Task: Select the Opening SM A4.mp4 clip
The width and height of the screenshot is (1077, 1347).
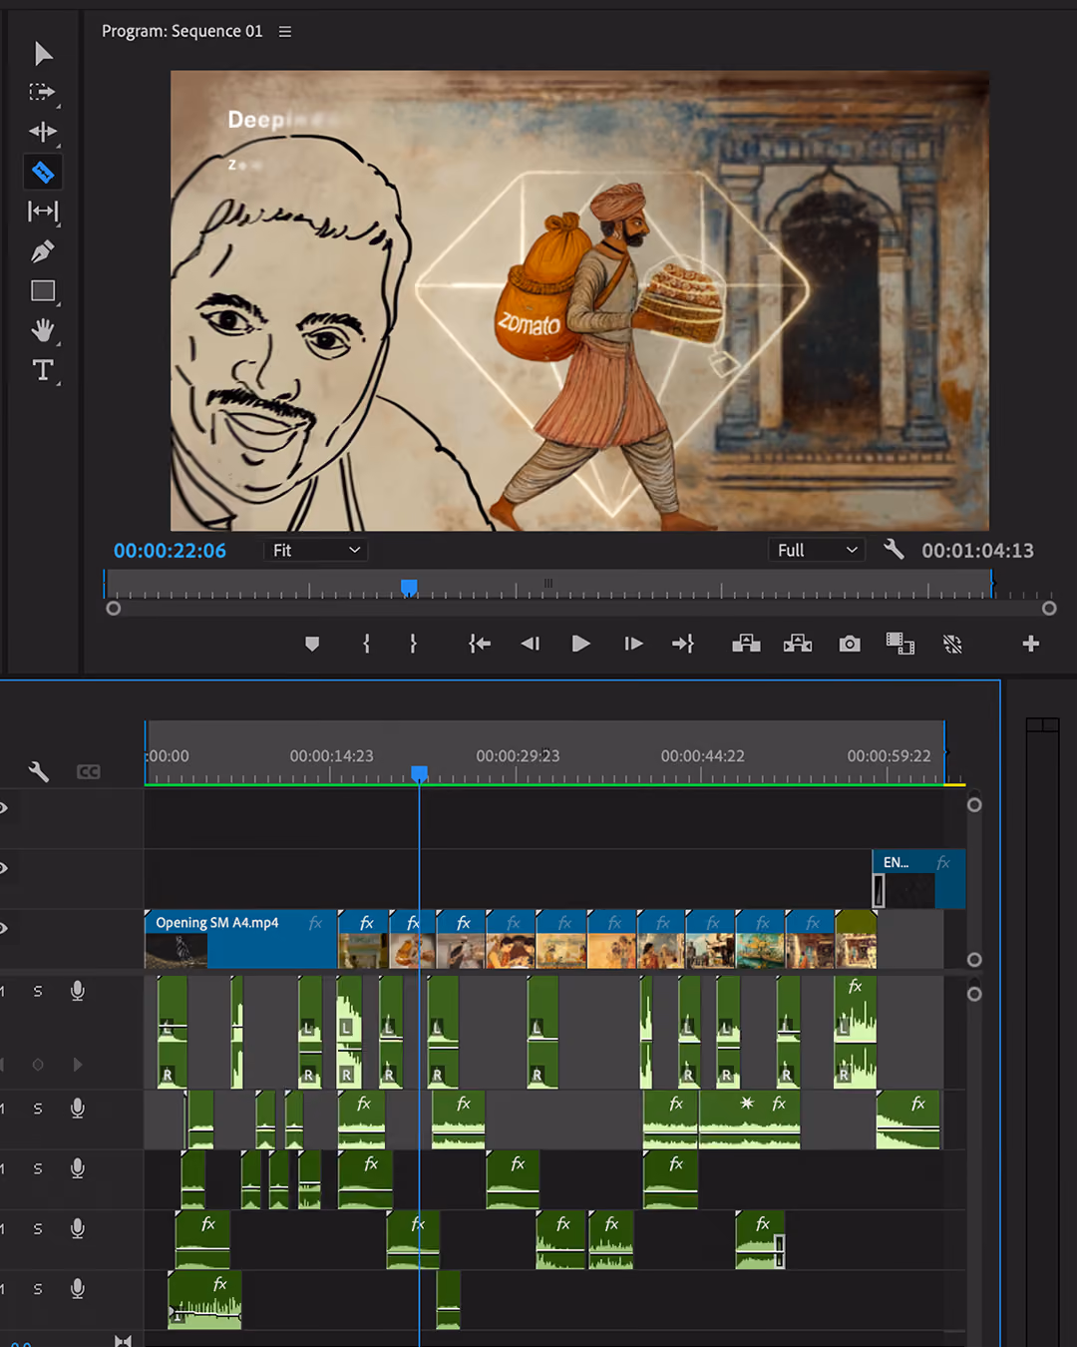Action: pyautogui.click(x=240, y=939)
